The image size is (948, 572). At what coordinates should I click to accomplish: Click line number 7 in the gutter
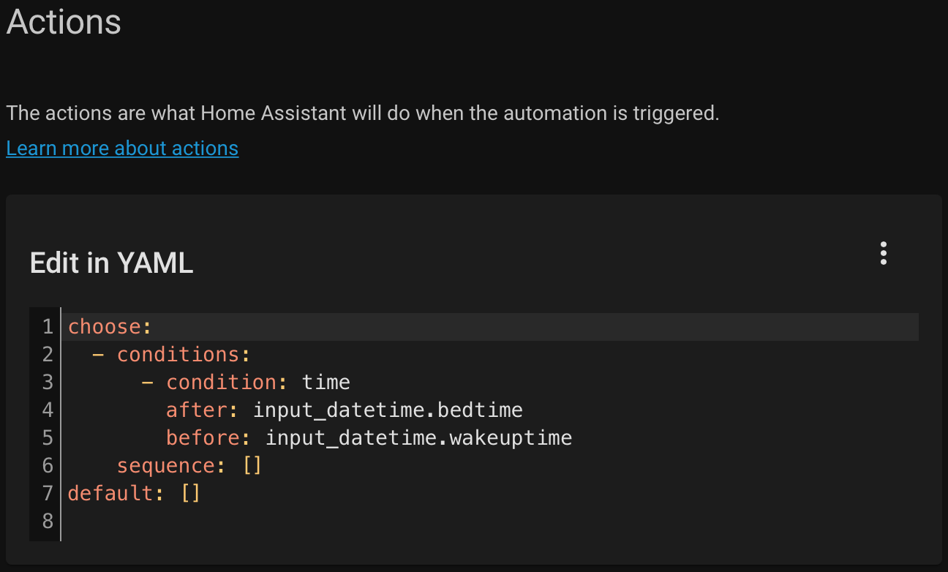(x=46, y=493)
